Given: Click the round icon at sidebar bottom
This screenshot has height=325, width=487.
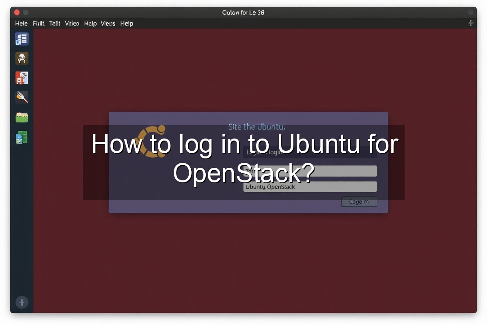Looking at the screenshot, I should pyautogui.click(x=22, y=302).
